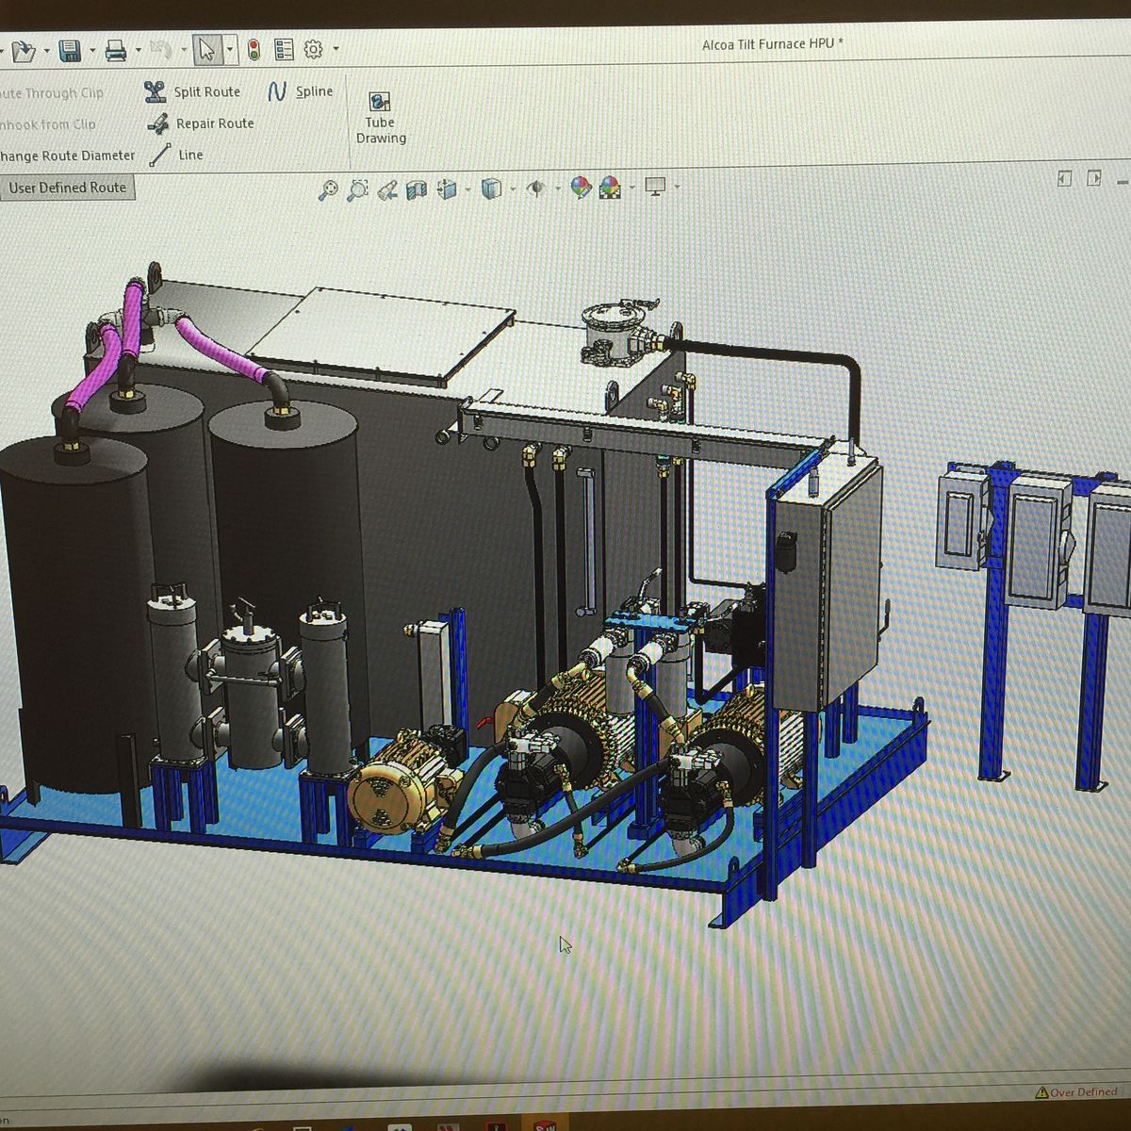Viewport: 1131px width, 1131px height.
Task: Toggle the Section View icon
Action: (416, 189)
